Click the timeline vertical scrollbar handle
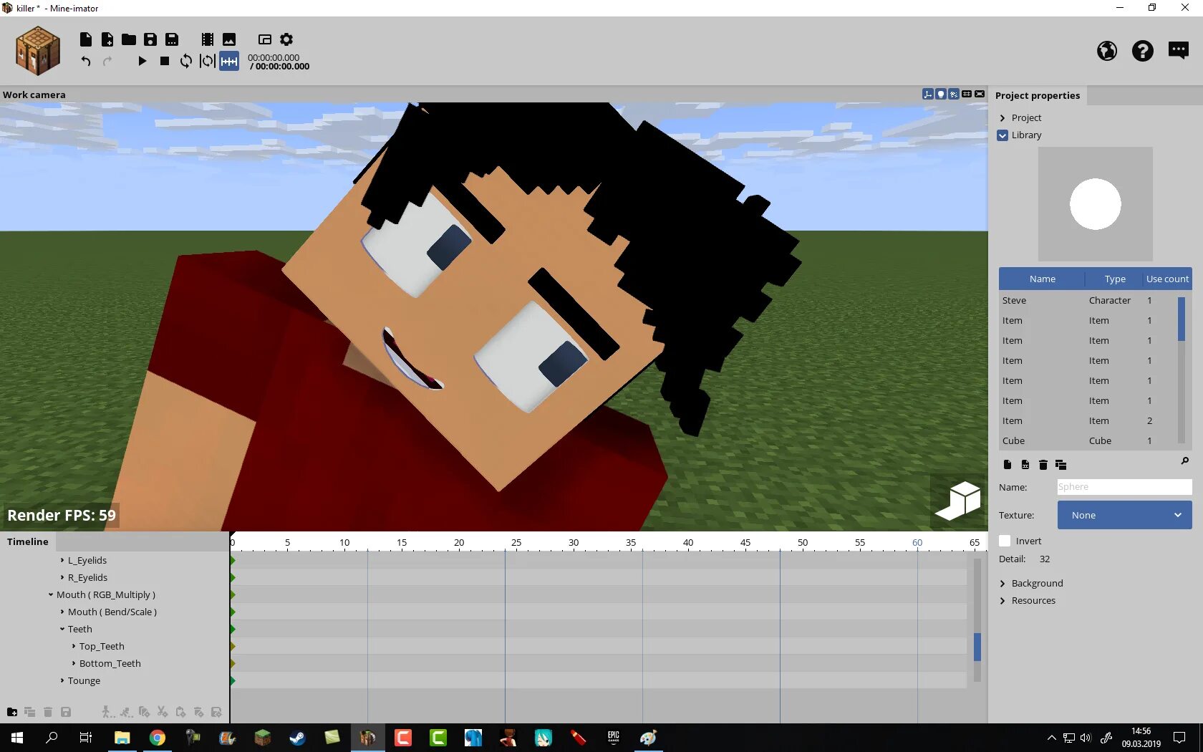Viewport: 1203px width, 752px height. 977,647
